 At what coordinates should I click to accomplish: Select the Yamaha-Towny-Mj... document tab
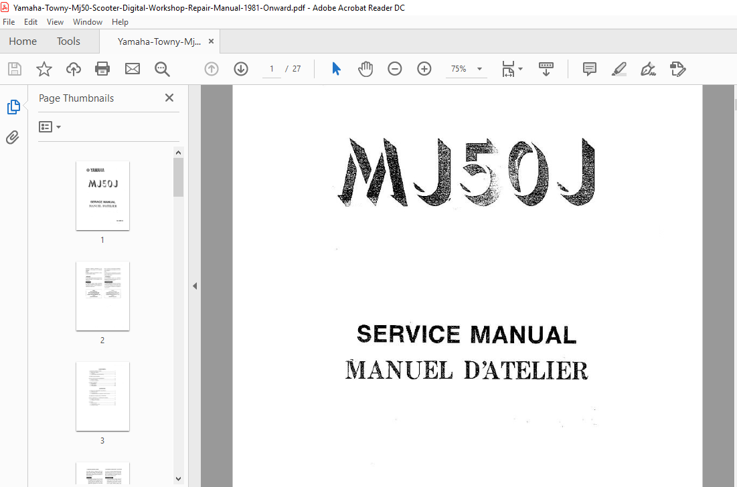(x=159, y=41)
